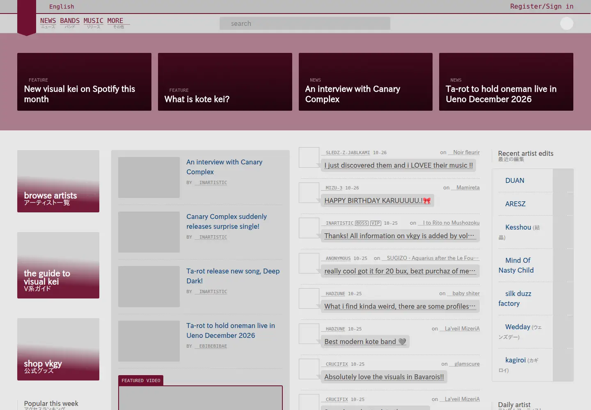Viewport: 591px width, 410px height.
Task: Open the shop vkgy tile
Action: click(x=58, y=349)
